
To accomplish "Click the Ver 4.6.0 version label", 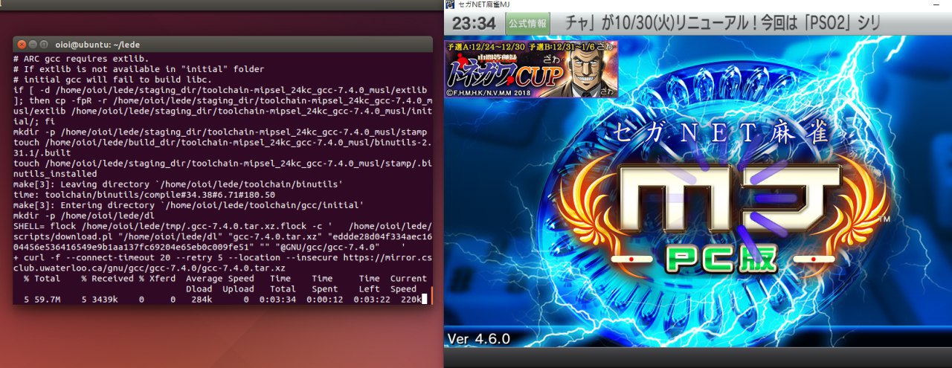I will [x=479, y=339].
